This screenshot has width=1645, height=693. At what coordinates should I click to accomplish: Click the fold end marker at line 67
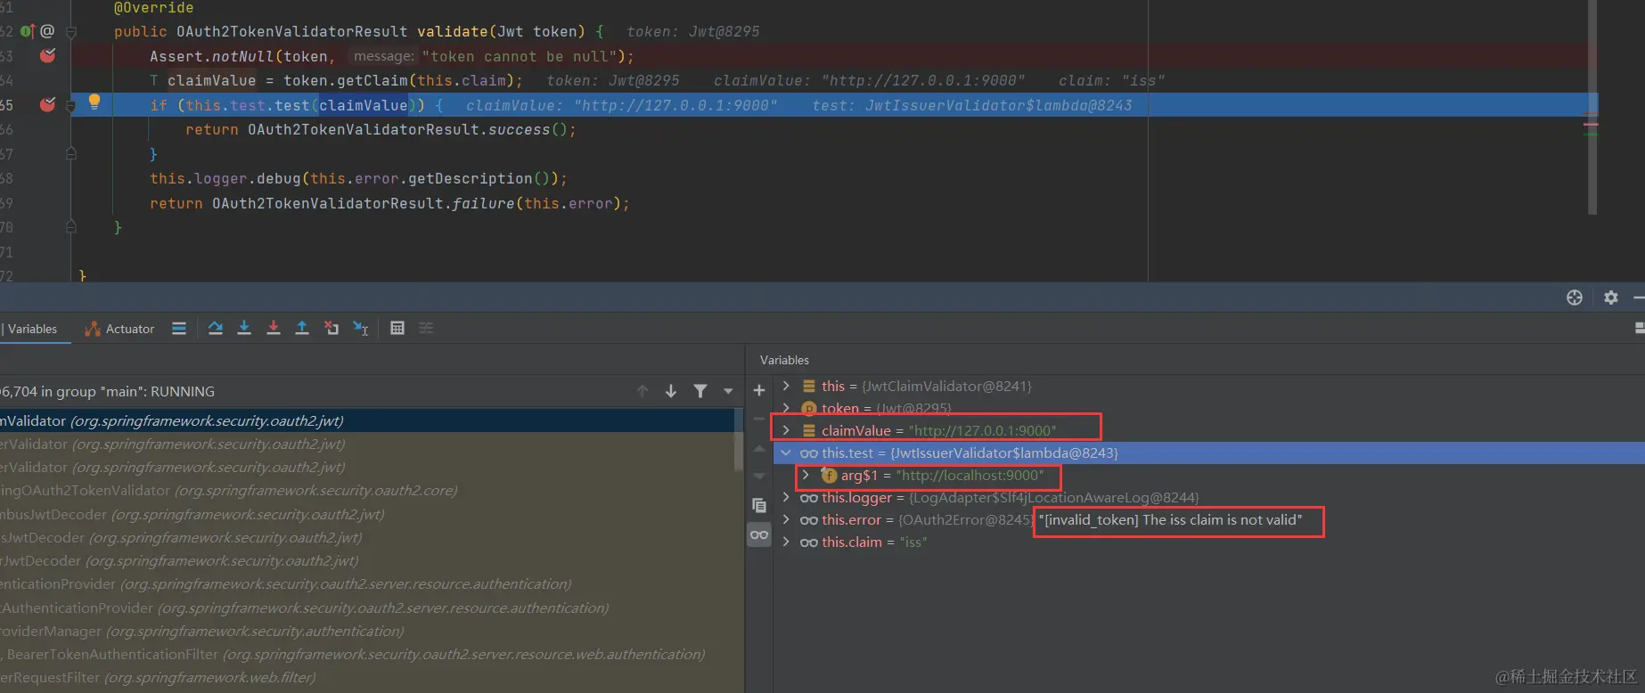tap(71, 154)
